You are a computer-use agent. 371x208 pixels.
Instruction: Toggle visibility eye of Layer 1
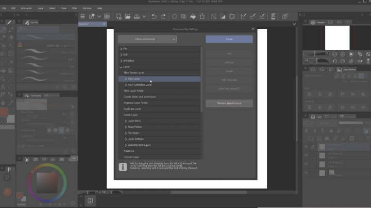pyautogui.click(x=306, y=164)
